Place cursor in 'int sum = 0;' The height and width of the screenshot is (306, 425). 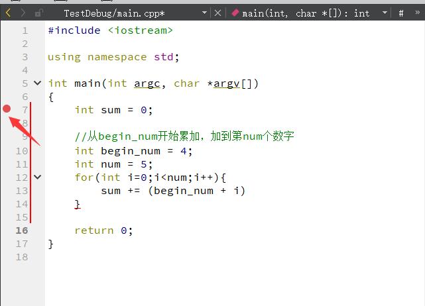click(114, 110)
